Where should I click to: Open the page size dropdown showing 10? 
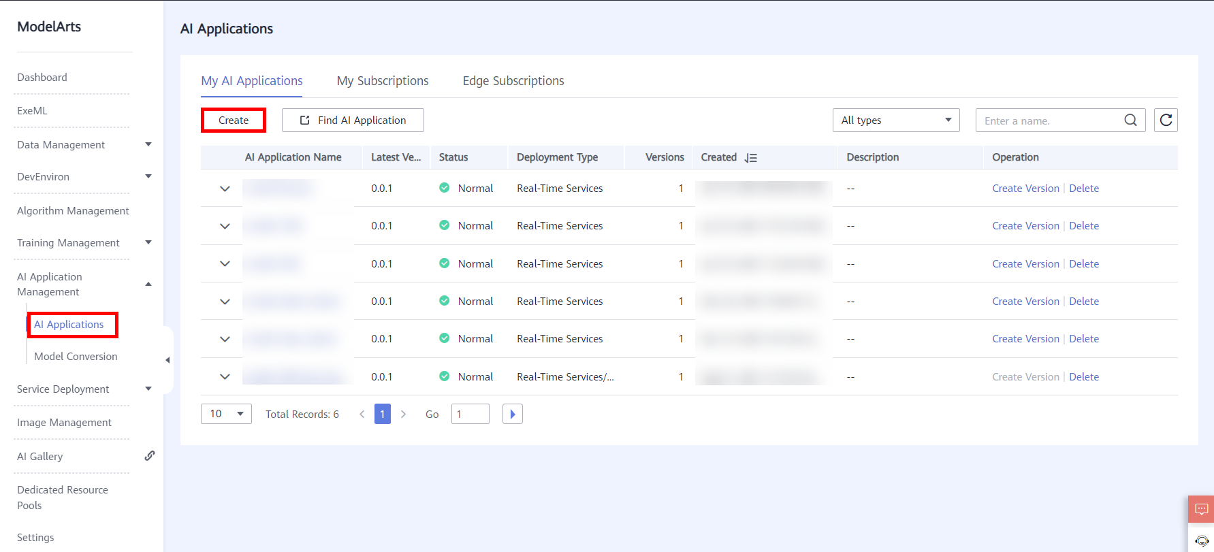(226, 414)
